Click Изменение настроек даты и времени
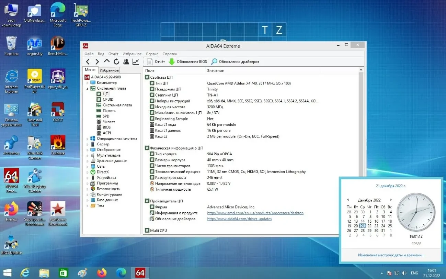Viewport: 446px width, 279px height. (391, 255)
